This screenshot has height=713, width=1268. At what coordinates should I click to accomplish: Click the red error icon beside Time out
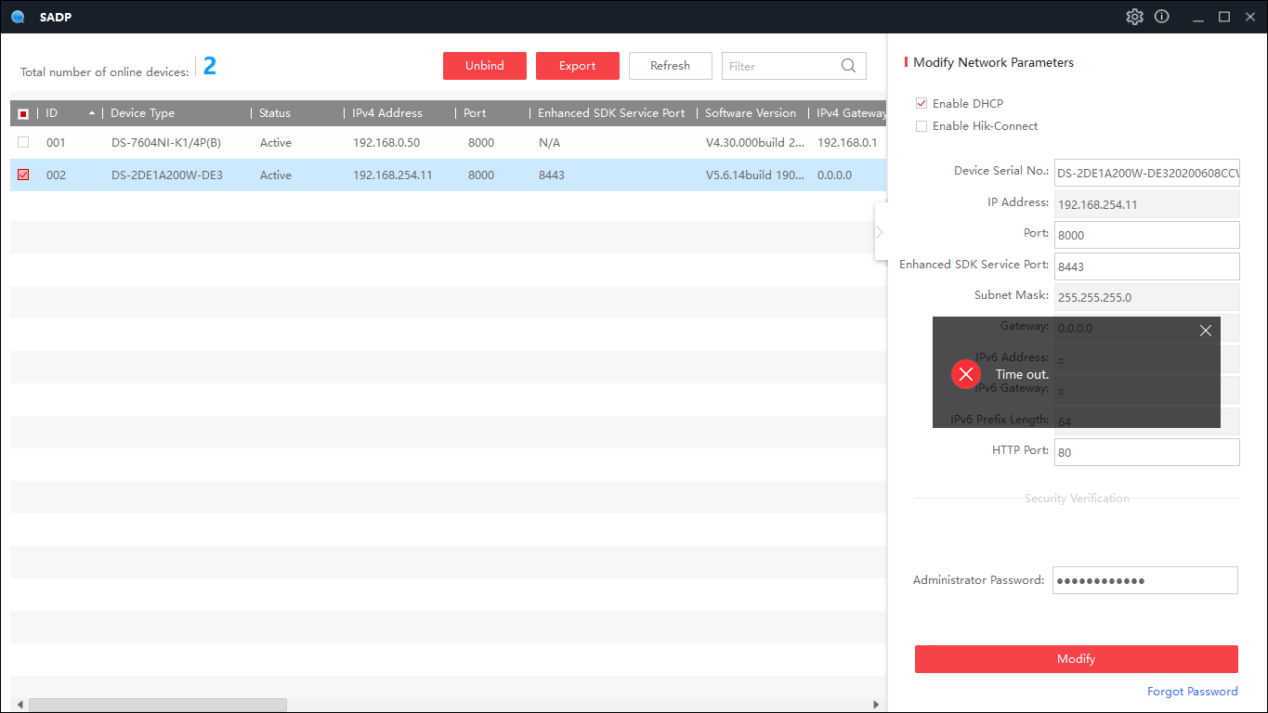pyautogui.click(x=966, y=373)
